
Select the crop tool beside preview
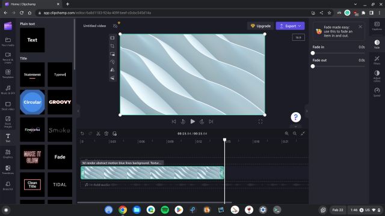tap(112, 46)
